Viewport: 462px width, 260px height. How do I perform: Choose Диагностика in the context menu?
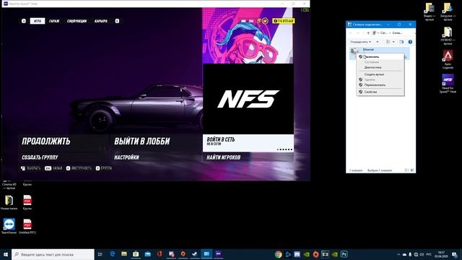tap(380, 67)
